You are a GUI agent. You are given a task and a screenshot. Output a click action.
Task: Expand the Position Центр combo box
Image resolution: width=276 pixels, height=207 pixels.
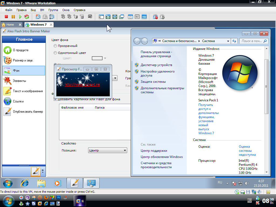click(x=108, y=150)
